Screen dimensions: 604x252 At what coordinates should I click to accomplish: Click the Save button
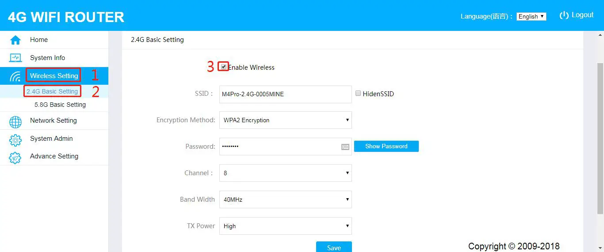[x=334, y=247]
